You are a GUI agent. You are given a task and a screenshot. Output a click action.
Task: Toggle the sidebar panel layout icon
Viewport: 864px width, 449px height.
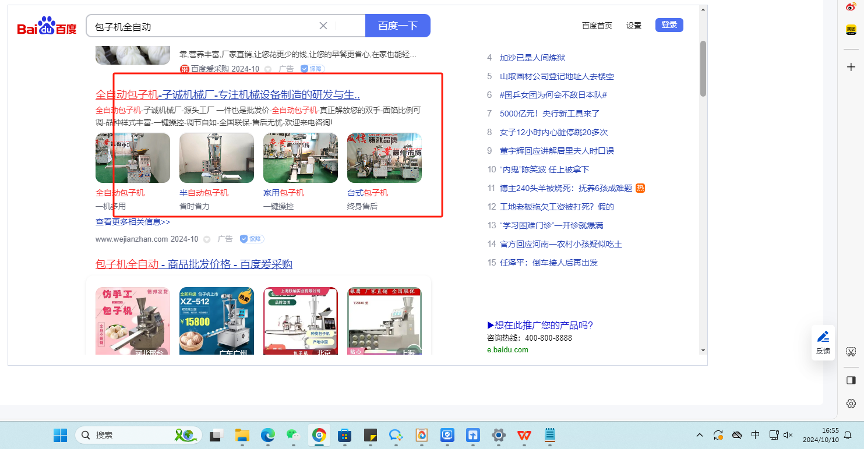pyautogui.click(x=851, y=380)
